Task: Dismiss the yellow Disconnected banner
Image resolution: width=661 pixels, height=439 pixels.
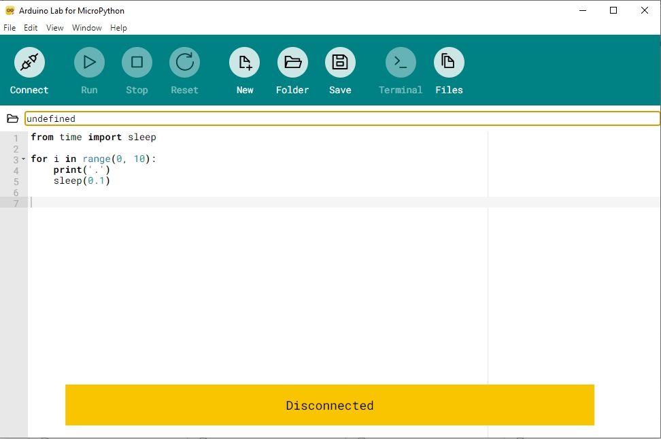Action: pyautogui.click(x=330, y=405)
